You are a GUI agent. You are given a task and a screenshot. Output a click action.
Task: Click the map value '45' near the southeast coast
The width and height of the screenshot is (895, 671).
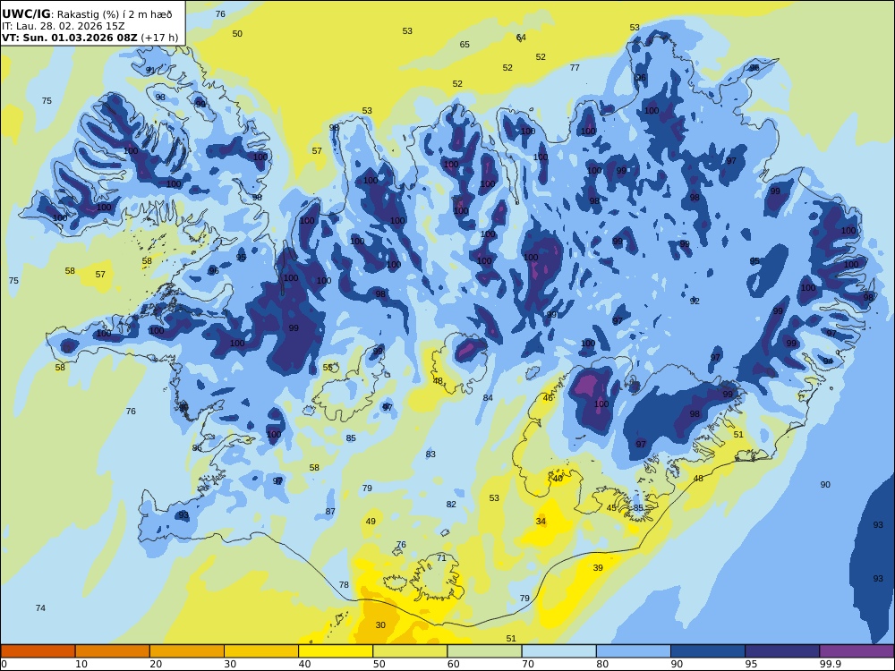click(x=611, y=508)
